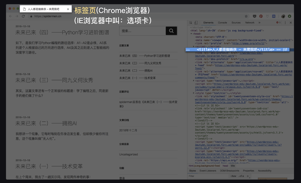Select the meta name="viewport" row
The width and height of the screenshot is (301, 183).
click(x=244, y=40)
